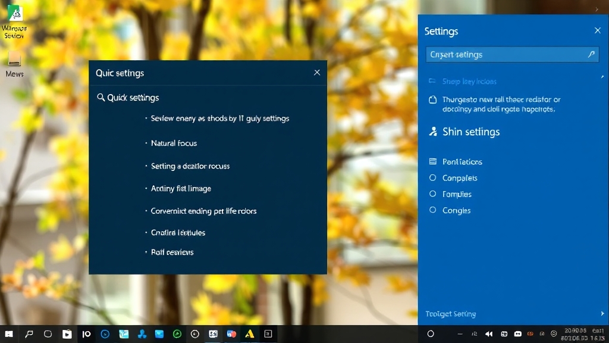
Task: Expand the Shin settings section
Action: click(470, 132)
